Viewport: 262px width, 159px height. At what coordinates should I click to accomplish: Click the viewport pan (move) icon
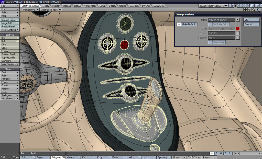pos(246,10)
